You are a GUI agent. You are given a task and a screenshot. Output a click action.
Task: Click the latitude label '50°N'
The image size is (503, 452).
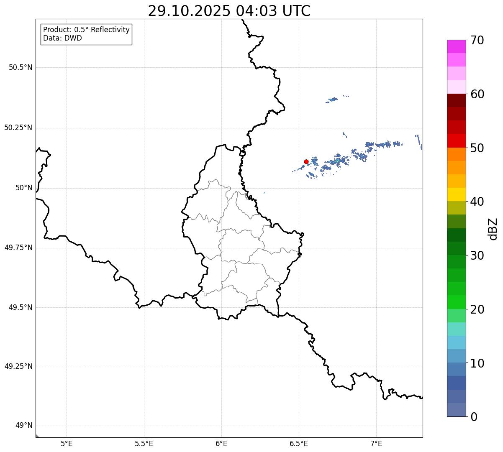click(24, 188)
